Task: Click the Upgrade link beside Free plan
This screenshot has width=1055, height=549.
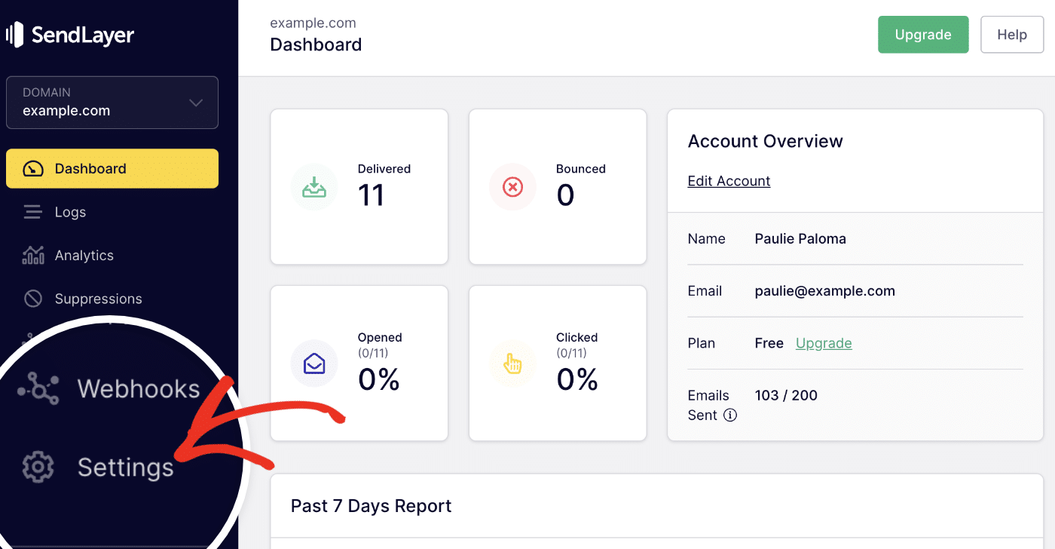Action: coord(824,343)
